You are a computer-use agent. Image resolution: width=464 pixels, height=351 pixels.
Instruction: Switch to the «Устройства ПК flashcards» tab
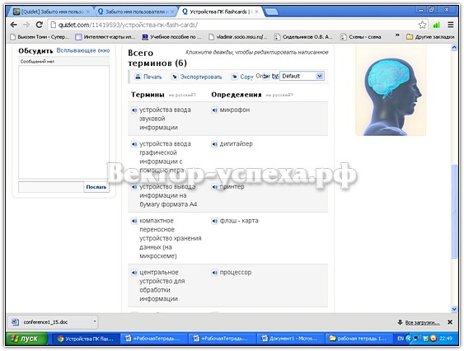click(219, 12)
